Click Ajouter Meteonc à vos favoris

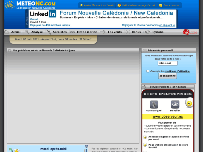[99, 5]
